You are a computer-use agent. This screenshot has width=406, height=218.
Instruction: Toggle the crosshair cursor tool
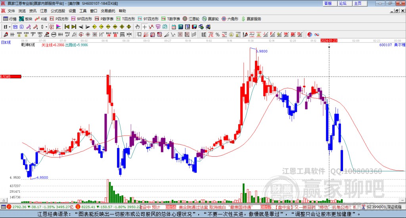(x=144, y=27)
